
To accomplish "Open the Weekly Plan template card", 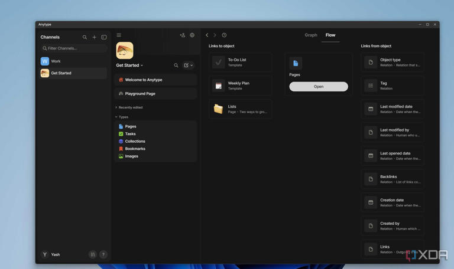I will click(241, 86).
